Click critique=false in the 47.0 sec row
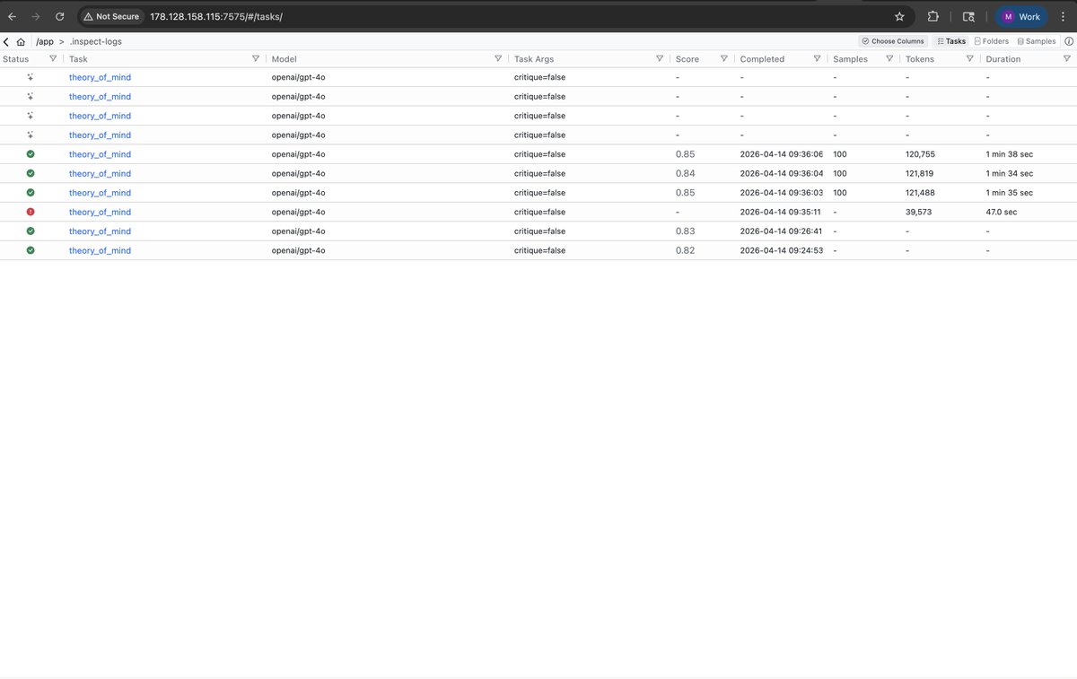Viewport: 1077px width, 679px height. point(539,212)
